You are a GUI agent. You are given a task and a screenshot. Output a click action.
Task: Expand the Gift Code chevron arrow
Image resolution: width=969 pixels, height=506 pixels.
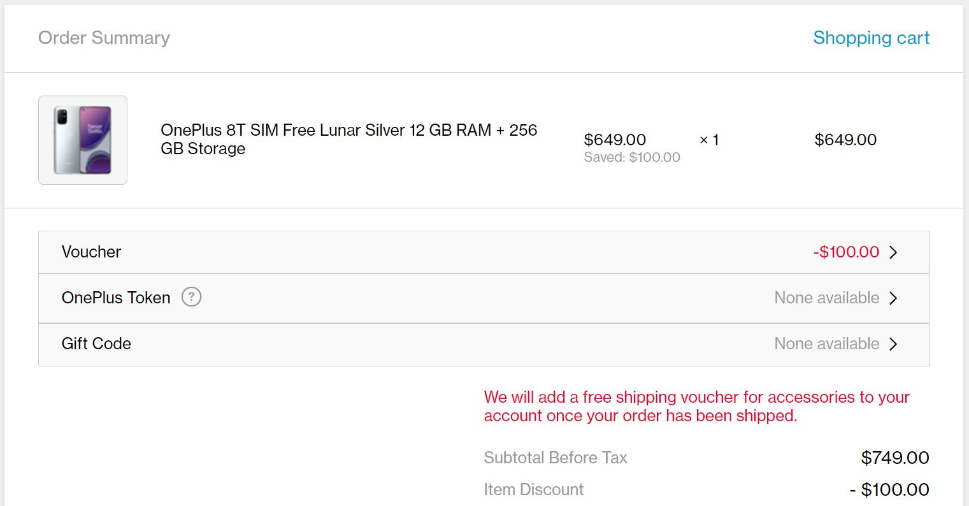coord(893,344)
